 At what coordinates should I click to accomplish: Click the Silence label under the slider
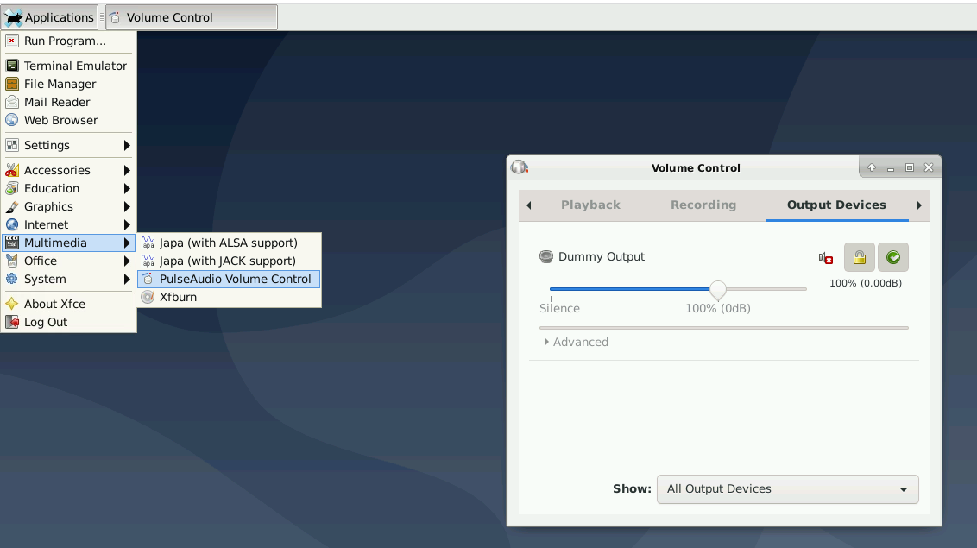tap(559, 308)
